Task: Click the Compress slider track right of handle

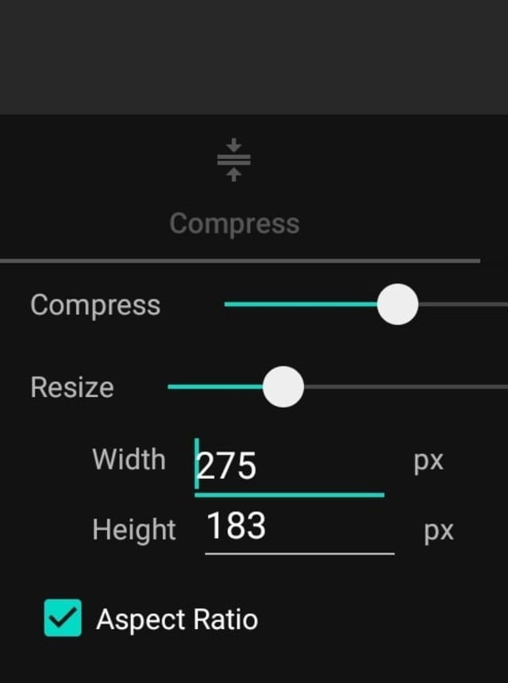Action: click(463, 304)
